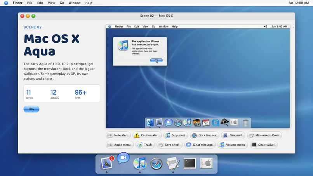Screen dimensions: 313x176
Task: Launch bouncing iChat icon in bottom Dock
Action: point(123,158)
